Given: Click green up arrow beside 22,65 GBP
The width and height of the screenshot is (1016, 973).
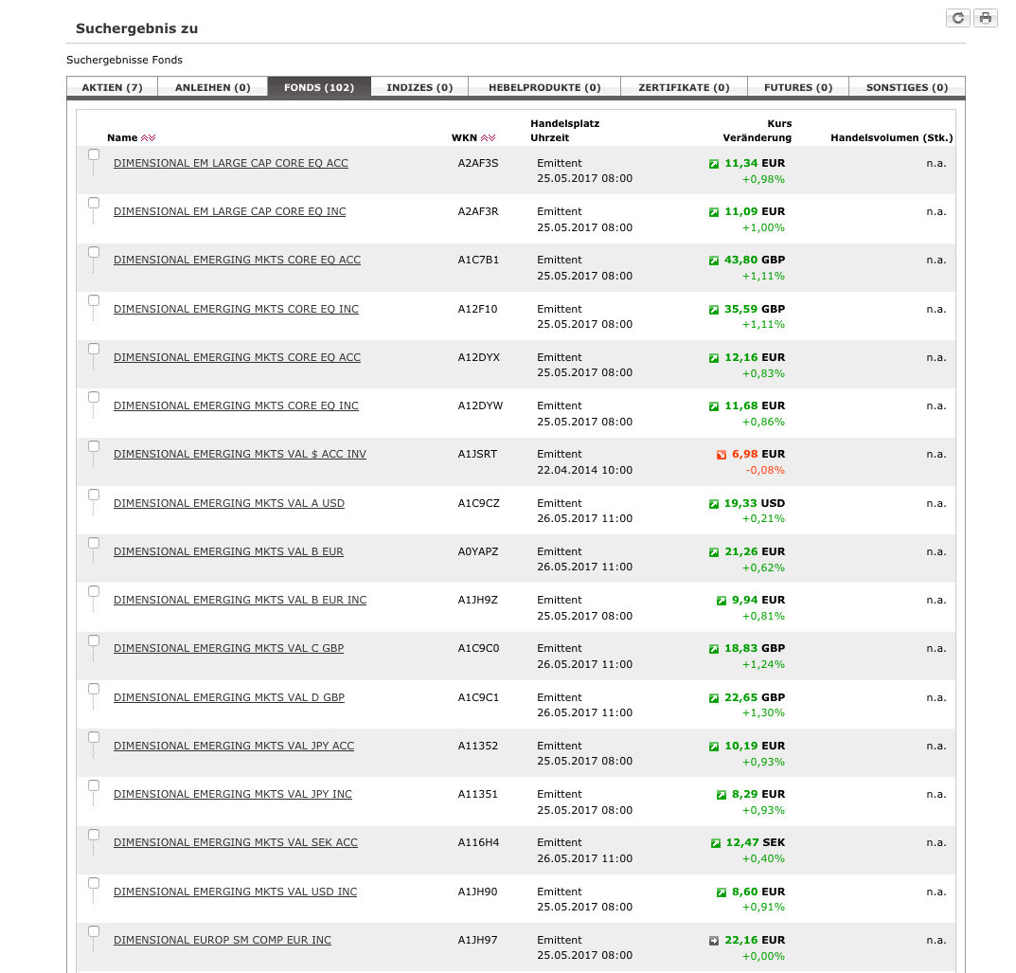Looking at the screenshot, I should tap(713, 698).
